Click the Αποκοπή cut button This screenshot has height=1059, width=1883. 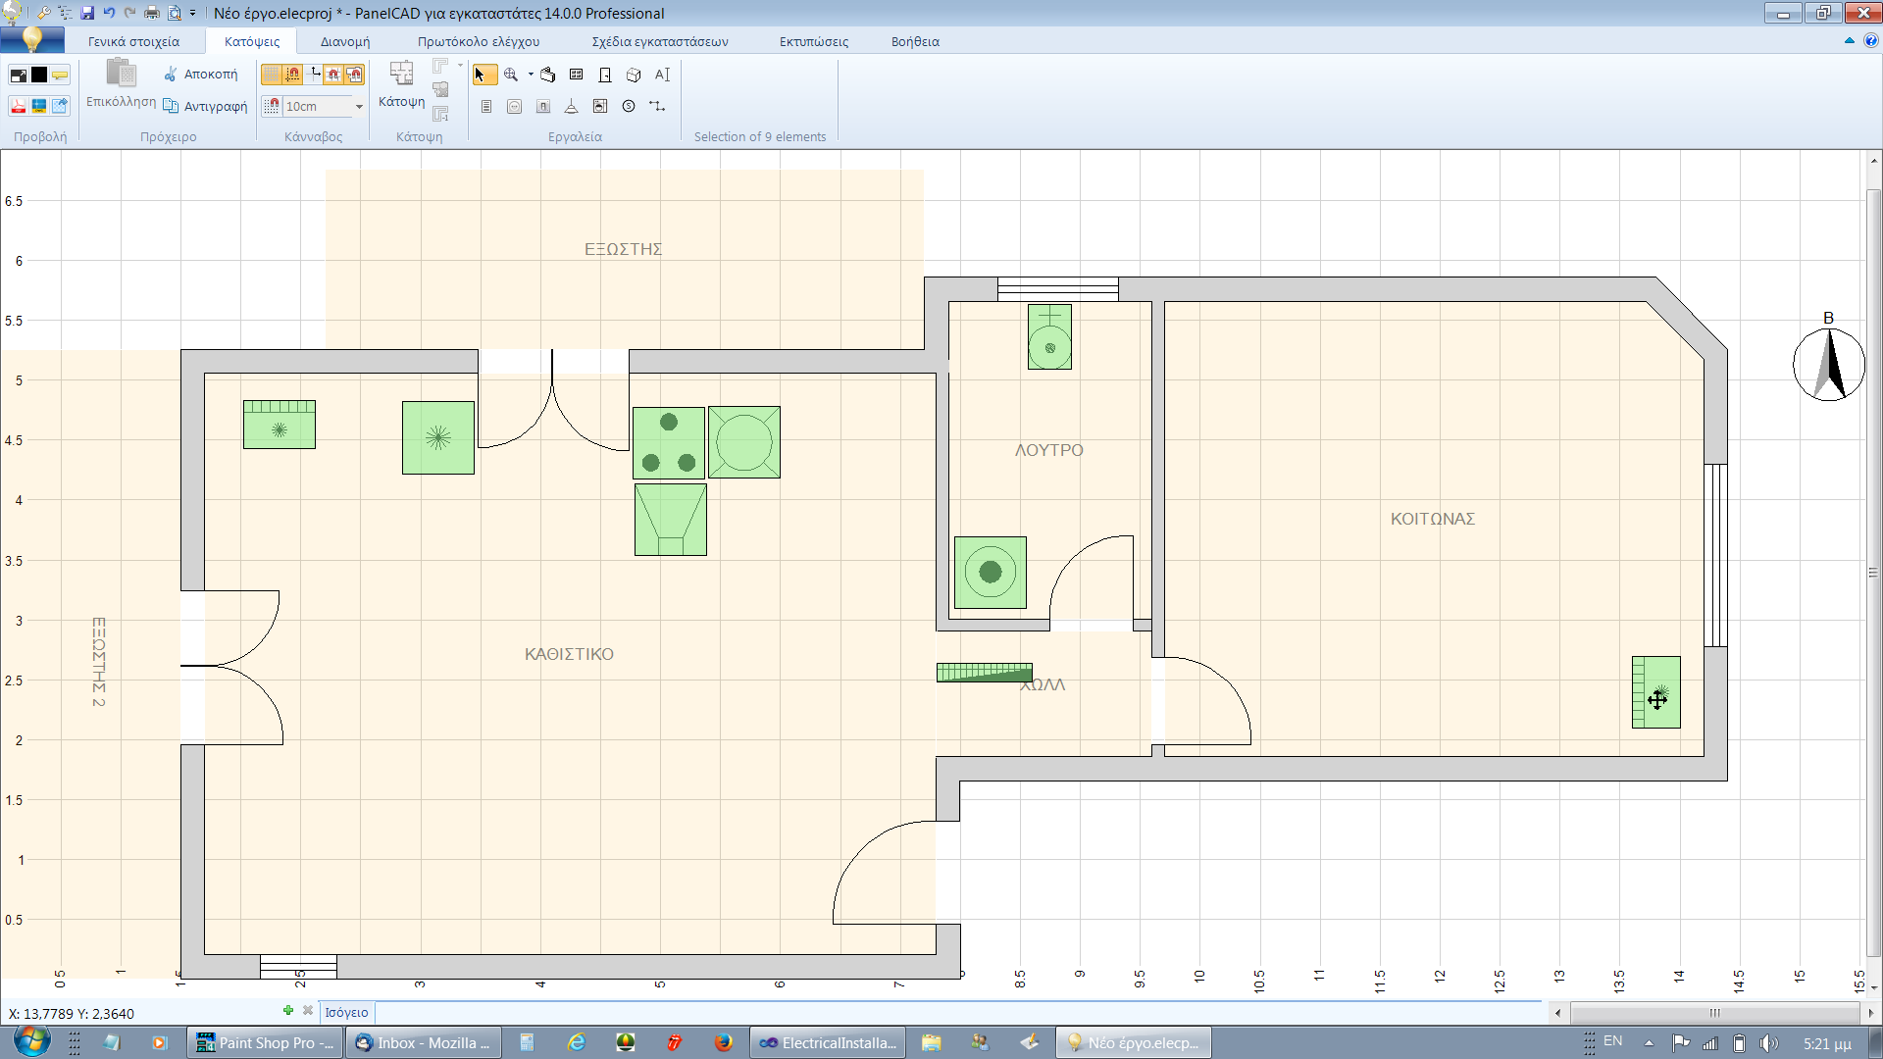pyautogui.click(x=200, y=75)
